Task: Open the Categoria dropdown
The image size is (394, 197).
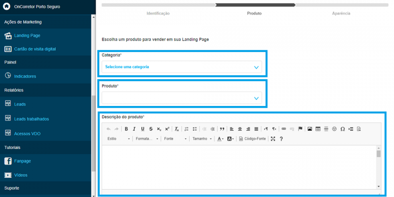Action: tap(182, 67)
